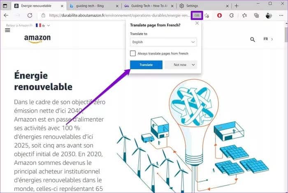Open the user profile avatar

click(x=269, y=16)
